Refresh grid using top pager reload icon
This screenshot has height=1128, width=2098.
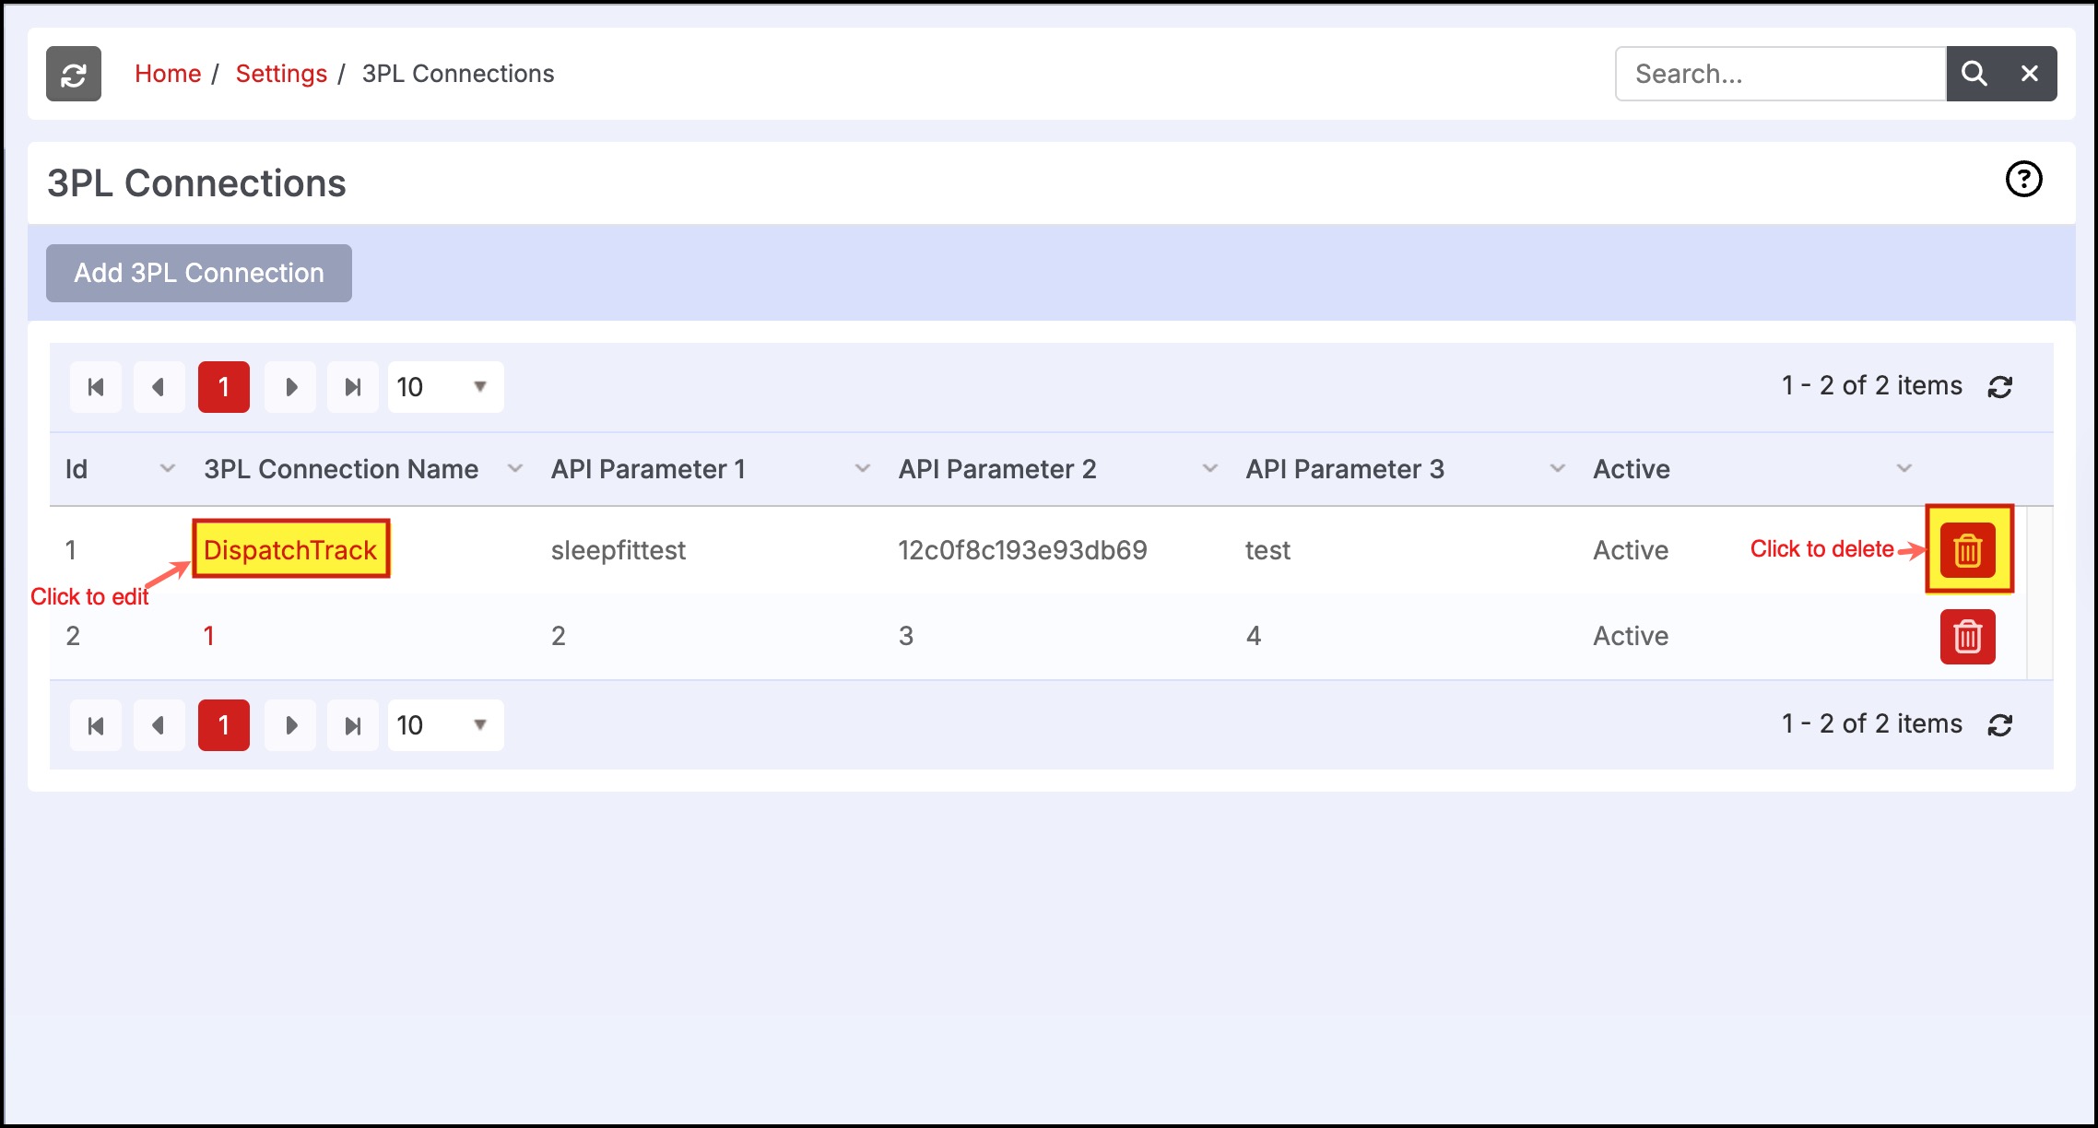coord(1999,387)
